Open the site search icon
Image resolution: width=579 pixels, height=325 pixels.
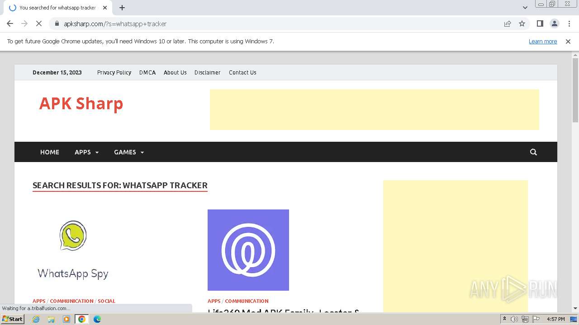(533, 152)
